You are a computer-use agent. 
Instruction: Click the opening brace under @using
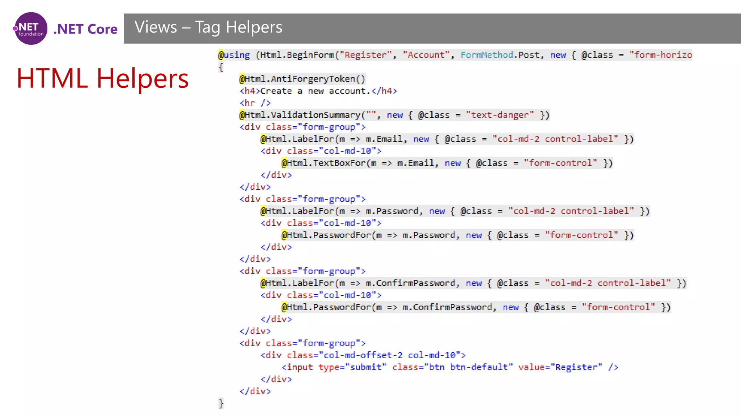coord(221,67)
